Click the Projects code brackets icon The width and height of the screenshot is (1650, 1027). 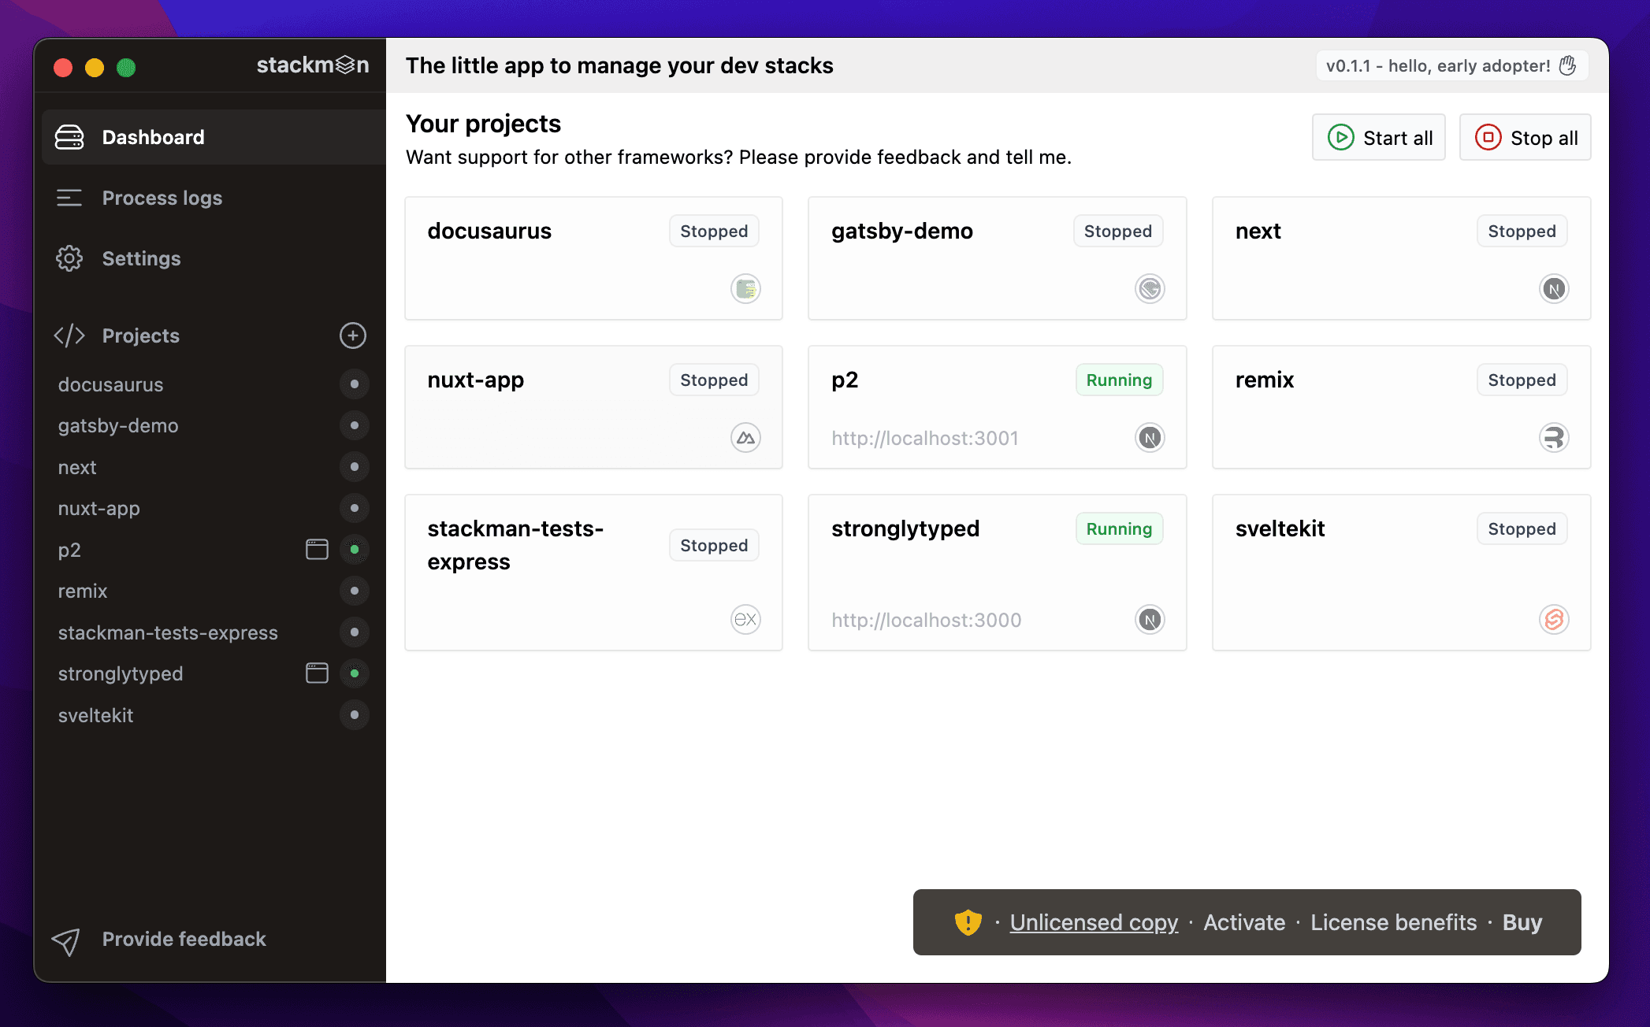69,336
